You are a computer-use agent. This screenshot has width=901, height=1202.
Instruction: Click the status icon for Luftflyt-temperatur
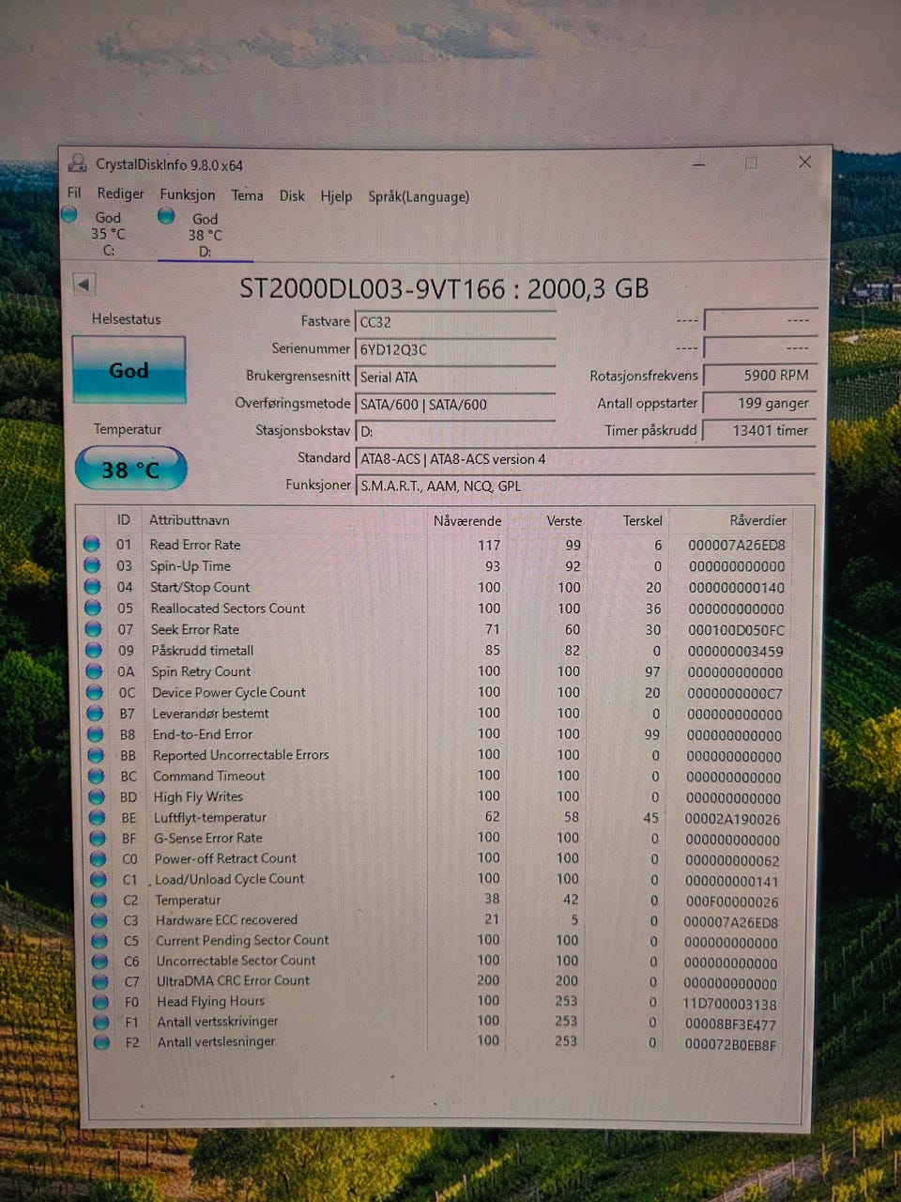pyautogui.click(x=97, y=817)
